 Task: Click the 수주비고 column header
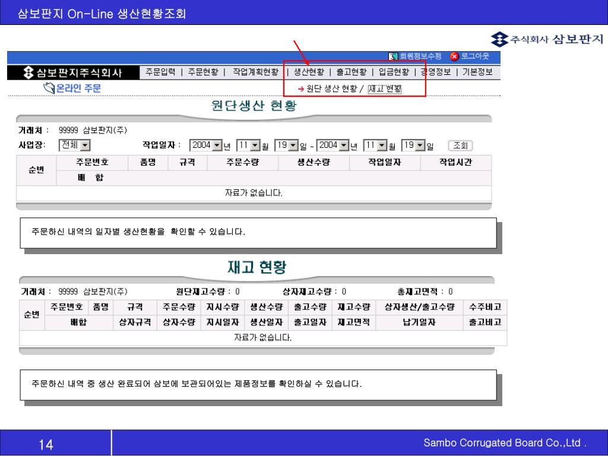point(485,307)
